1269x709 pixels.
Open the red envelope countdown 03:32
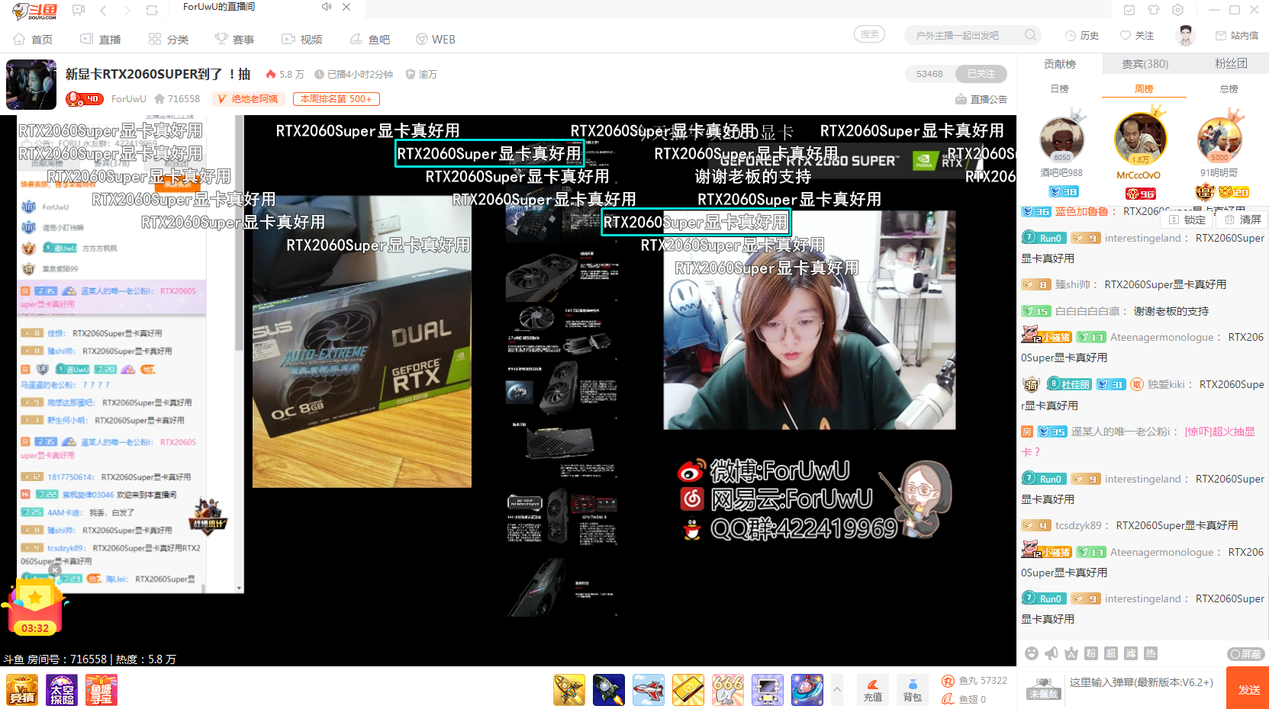pyautogui.click(x=34, y=608)
